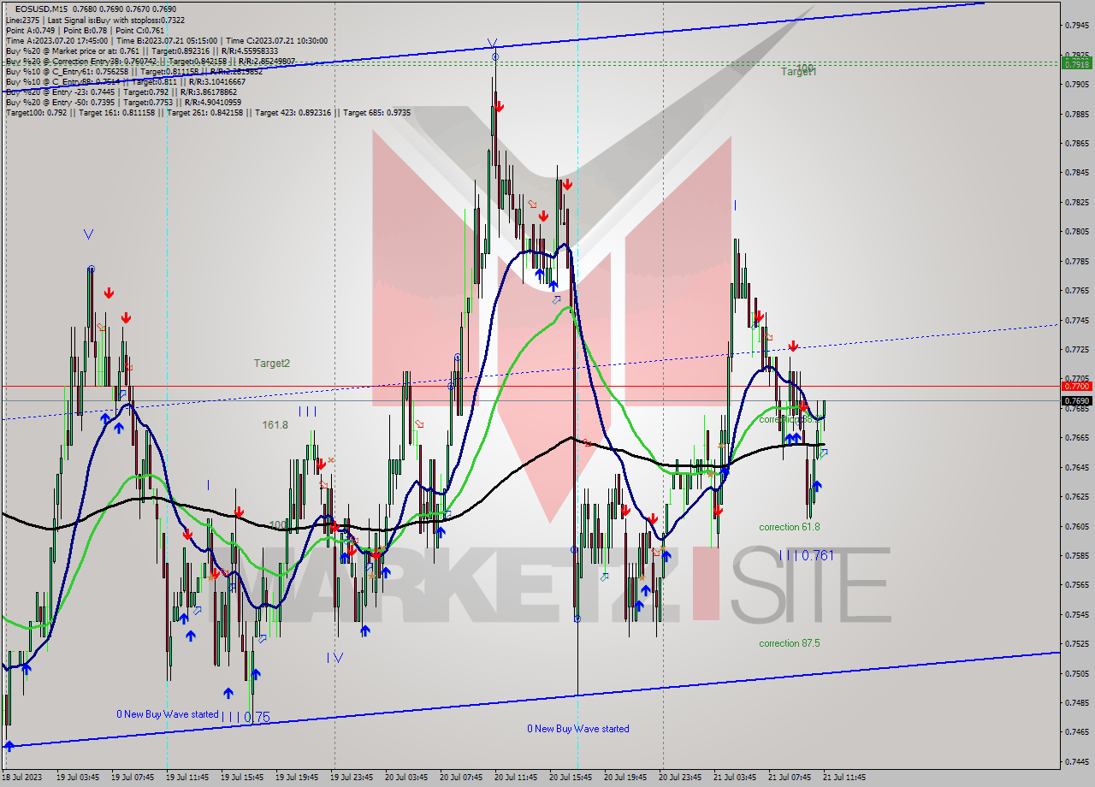Click '21 Jul 11:45' on the time axis
Image resolution: width=1095 pixels, height=787 pixels.
pos(844,778)
